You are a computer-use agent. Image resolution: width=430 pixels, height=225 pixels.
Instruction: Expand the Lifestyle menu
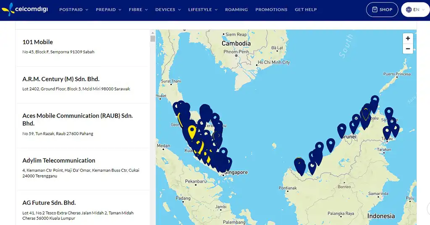coord(203,10)
